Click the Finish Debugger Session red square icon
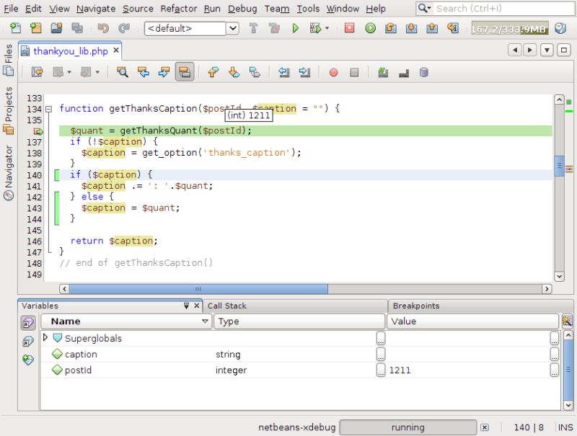 [x=349, y=29]
